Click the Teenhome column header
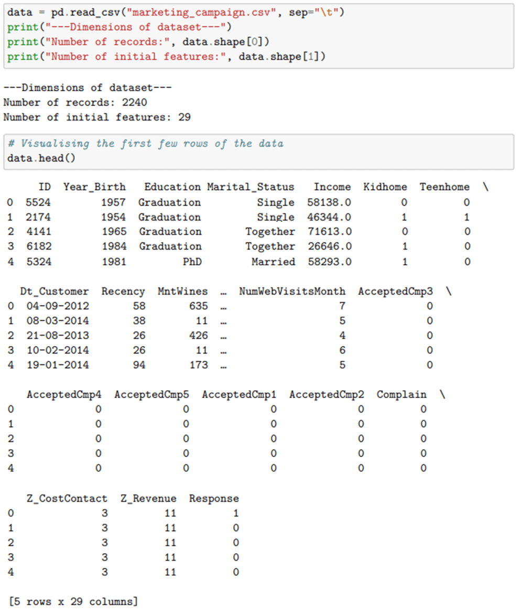The width and height of the screenshot is (521, 614). coord(444,187)
